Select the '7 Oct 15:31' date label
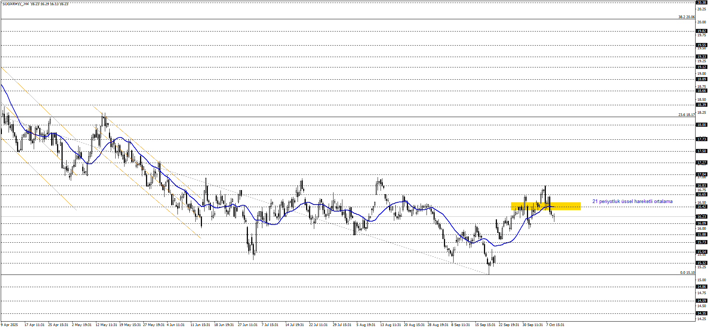 (555, 325)
